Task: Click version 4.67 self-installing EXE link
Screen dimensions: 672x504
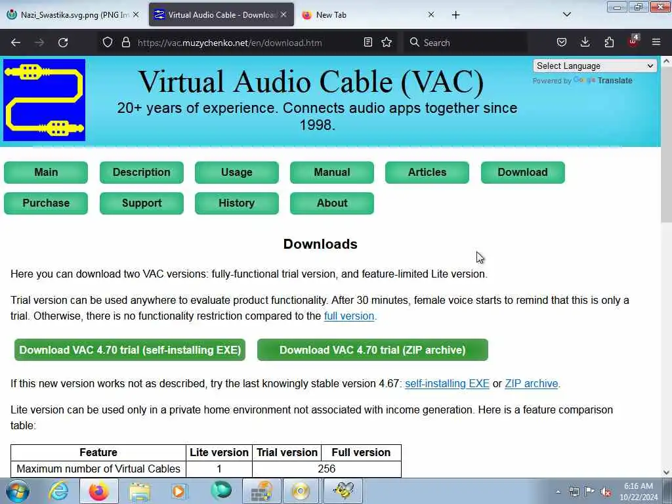Action: [447, 383]
